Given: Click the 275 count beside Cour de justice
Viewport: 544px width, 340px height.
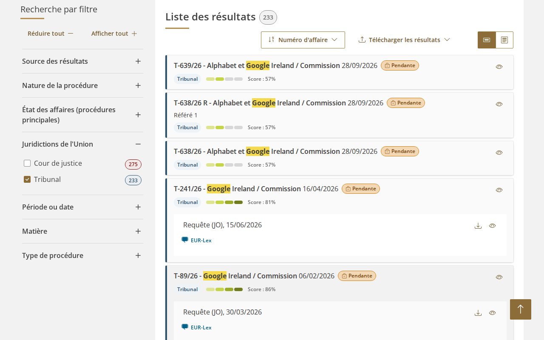Looking at the screenshot, I should [x=133, y=164].
